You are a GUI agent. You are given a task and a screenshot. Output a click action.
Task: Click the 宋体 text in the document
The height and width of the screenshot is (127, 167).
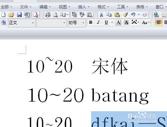point(110,66)
